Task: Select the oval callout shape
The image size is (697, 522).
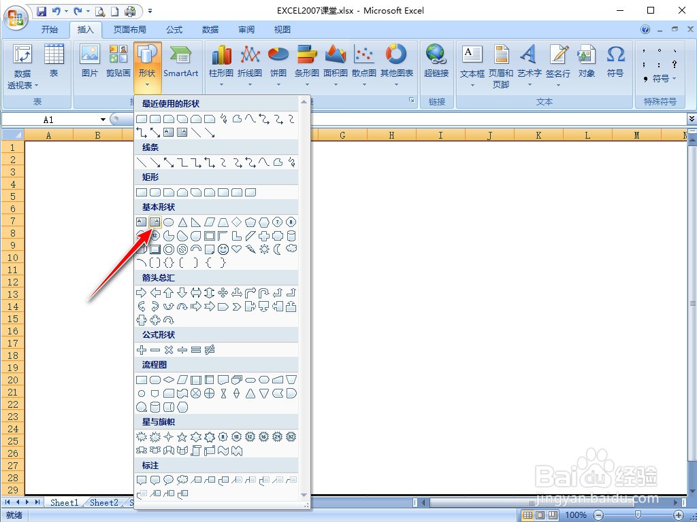Action: [x=169, y=480]
